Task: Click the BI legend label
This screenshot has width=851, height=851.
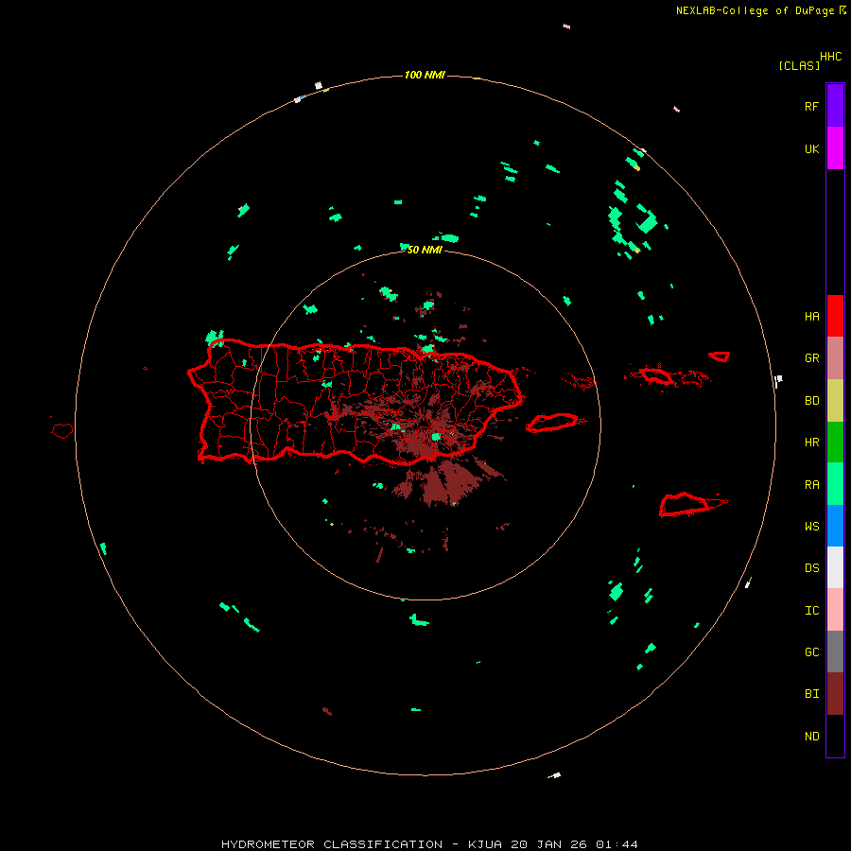Action: tap(811, 694)
